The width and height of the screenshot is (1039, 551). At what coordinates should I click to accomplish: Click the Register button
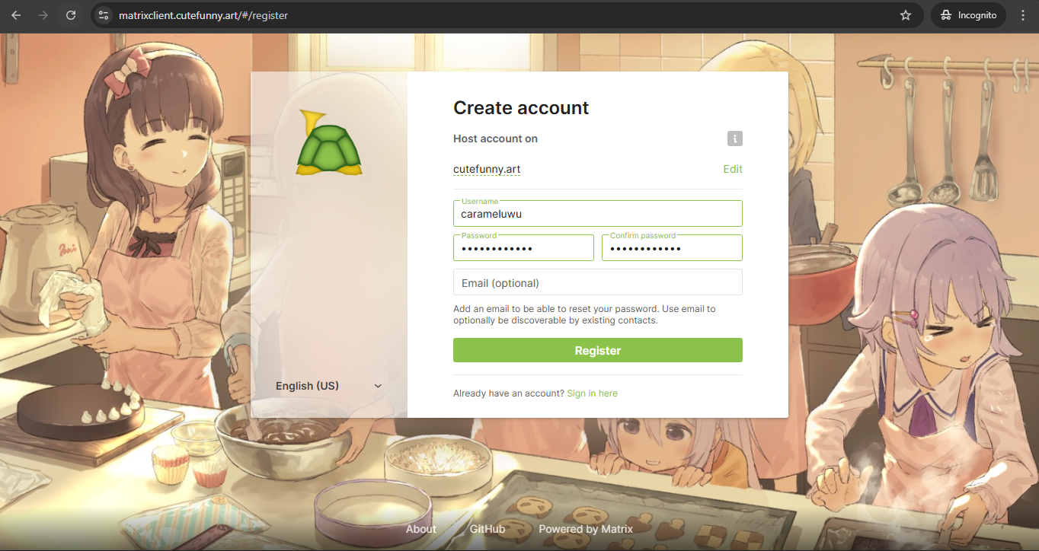(x=598, y=350)
